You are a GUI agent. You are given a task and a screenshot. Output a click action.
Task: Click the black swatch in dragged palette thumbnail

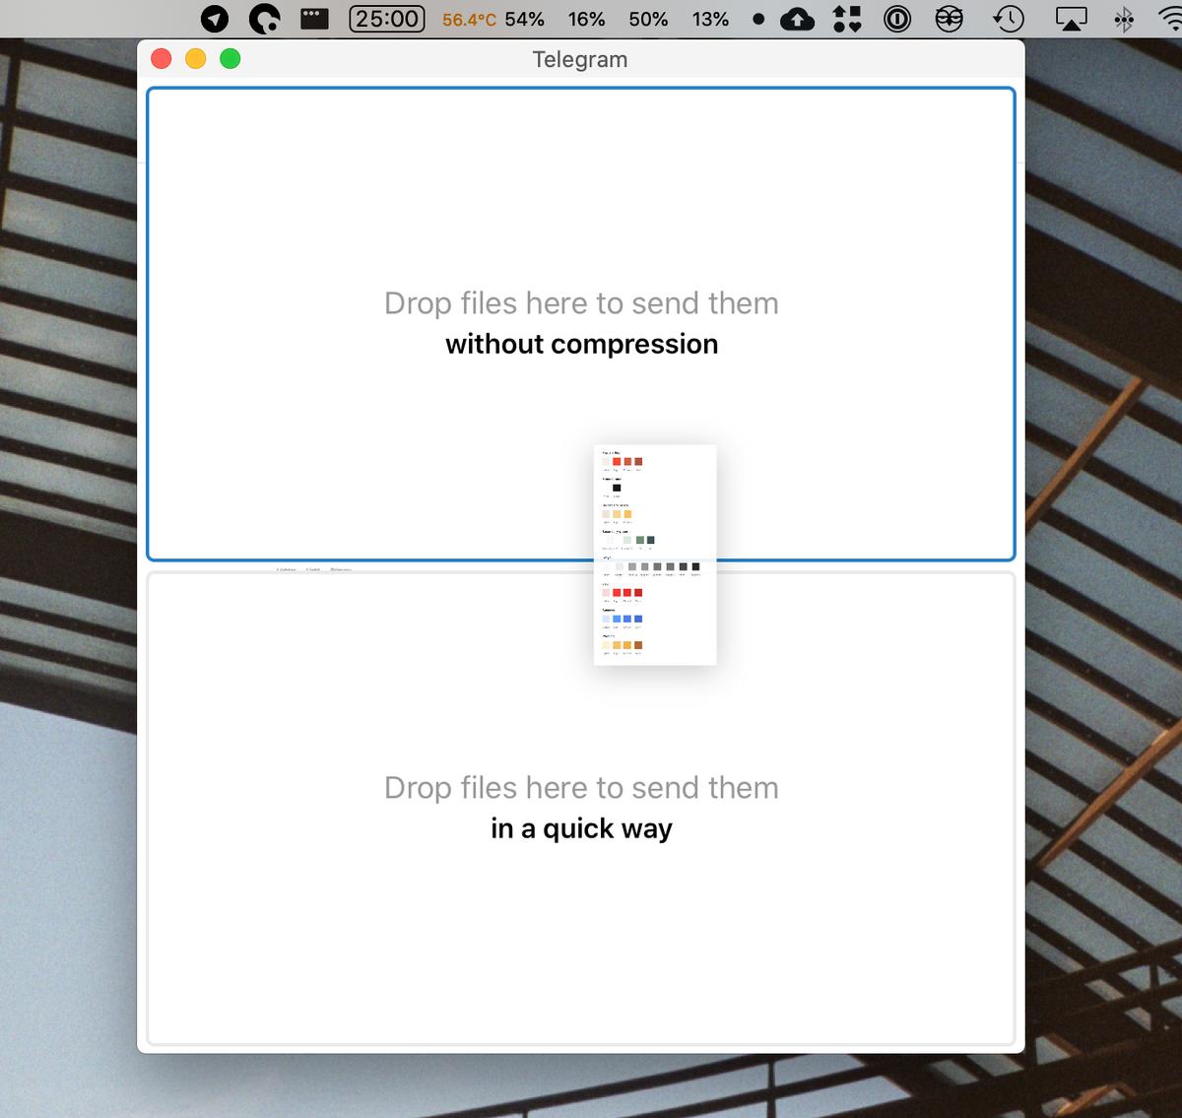tap(617, 488)
